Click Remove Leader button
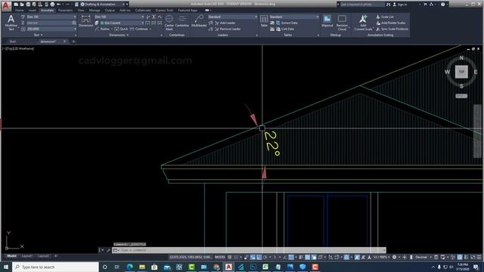Image resolution: width=484 pixels, height=272 pixels. pos(228,29)
